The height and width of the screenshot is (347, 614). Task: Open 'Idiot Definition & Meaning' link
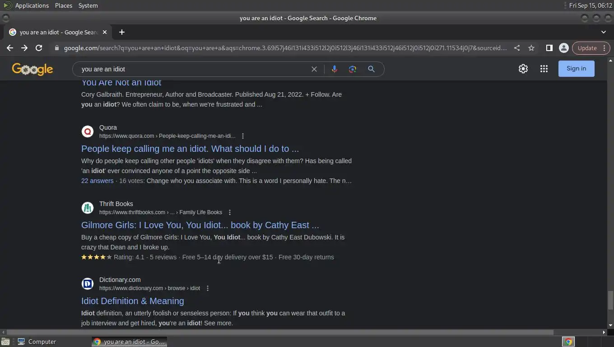click(x=133, y=301)
